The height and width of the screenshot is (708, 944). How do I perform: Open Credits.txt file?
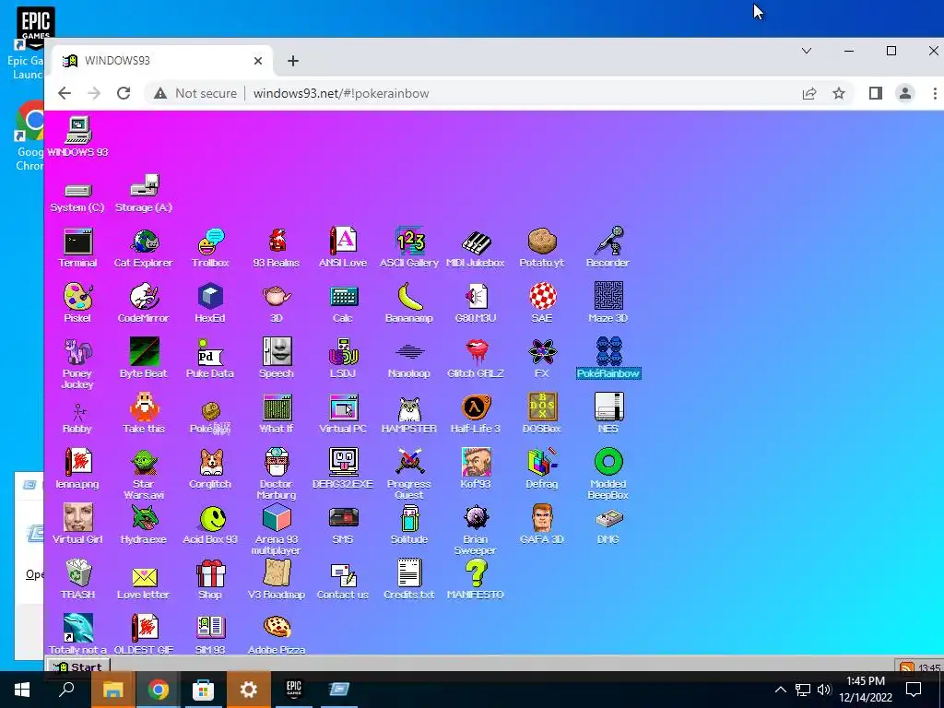click(x=409, y=573)
